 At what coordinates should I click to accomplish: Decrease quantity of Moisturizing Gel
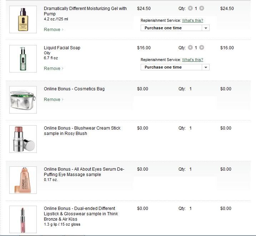tap(190, 8)
